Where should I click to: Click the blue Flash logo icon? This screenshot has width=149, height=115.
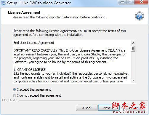(140, 16)
